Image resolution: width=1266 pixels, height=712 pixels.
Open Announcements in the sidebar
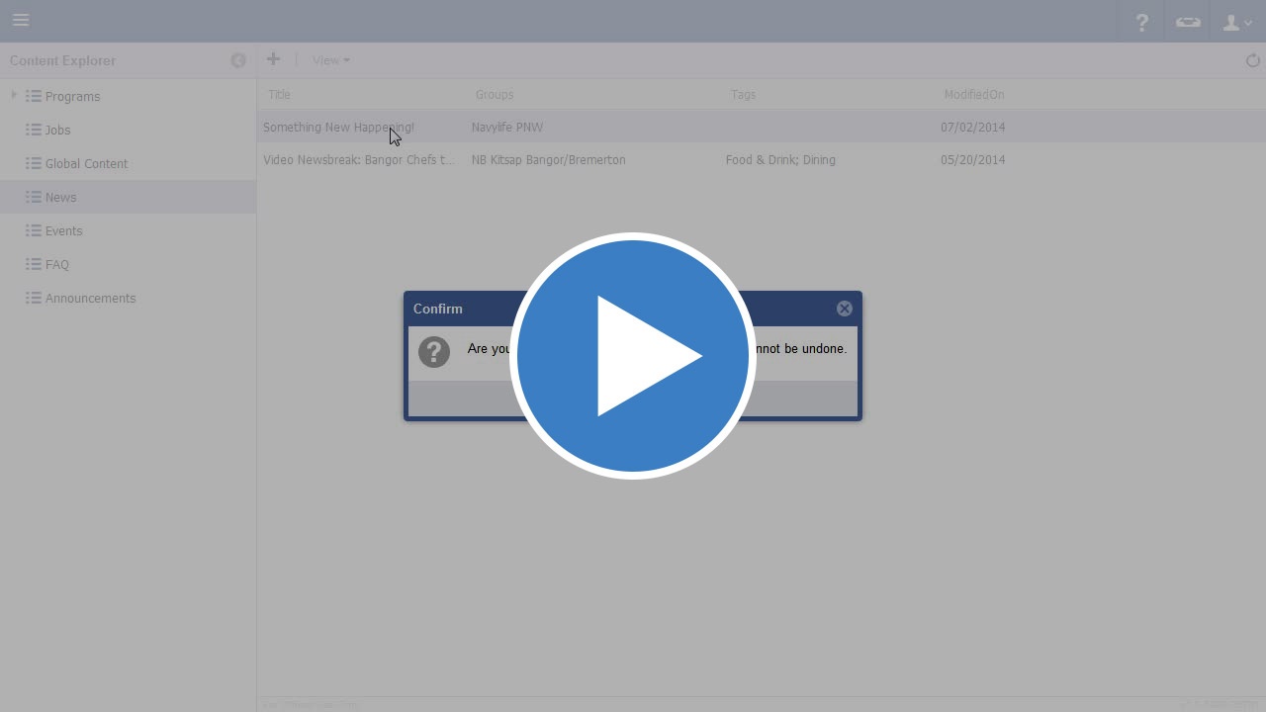point(90,298)
